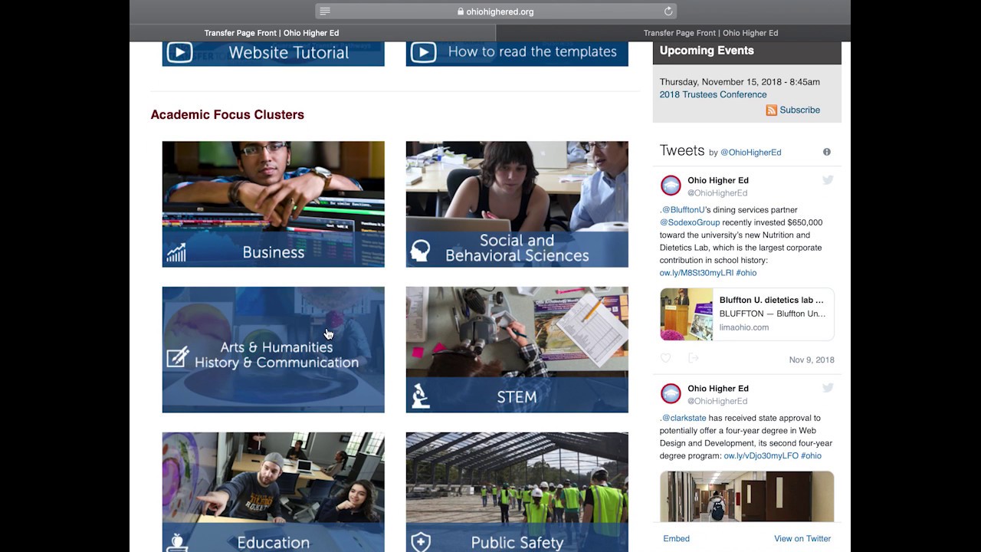Click the Ohio Higher Ed avatar on second tweet

[x=671, y=393]
